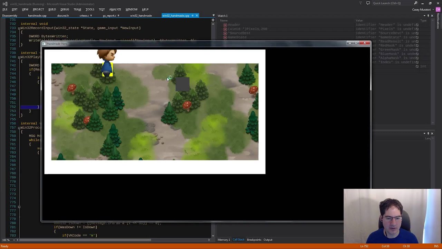442x249 pixels.
Task: Open the TEST menu
Action: pos(102,9)
